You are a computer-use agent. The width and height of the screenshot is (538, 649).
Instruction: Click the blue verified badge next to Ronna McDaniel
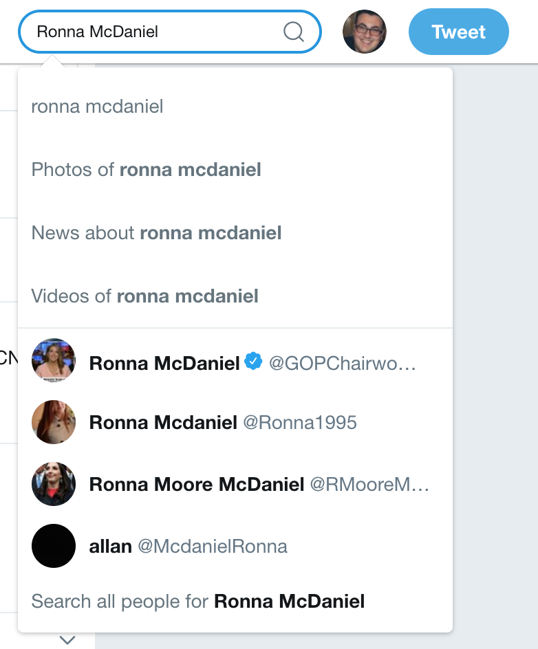click(x=253, y=361)
